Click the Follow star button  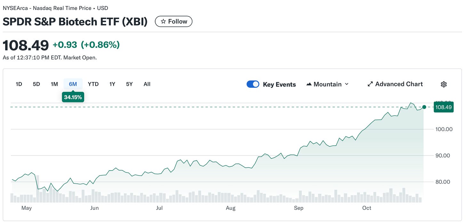point(173,21)
